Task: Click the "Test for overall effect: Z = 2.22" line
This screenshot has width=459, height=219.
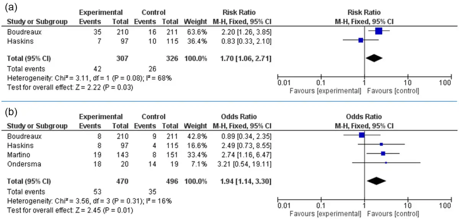Action: click(70, 88)
